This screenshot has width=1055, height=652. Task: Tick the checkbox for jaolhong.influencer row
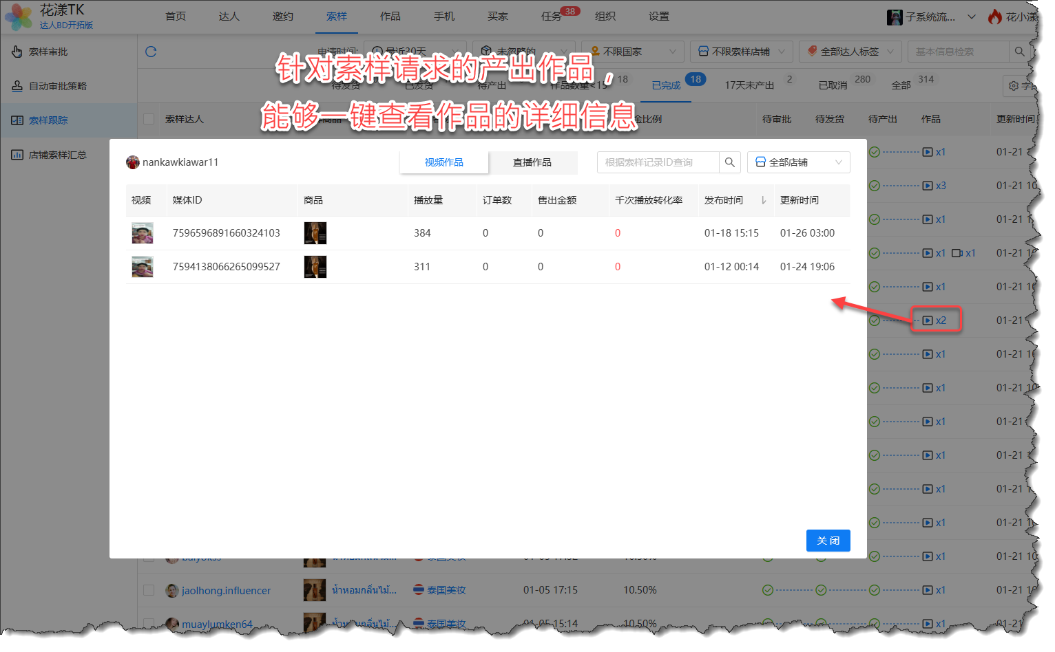point(149,590)
